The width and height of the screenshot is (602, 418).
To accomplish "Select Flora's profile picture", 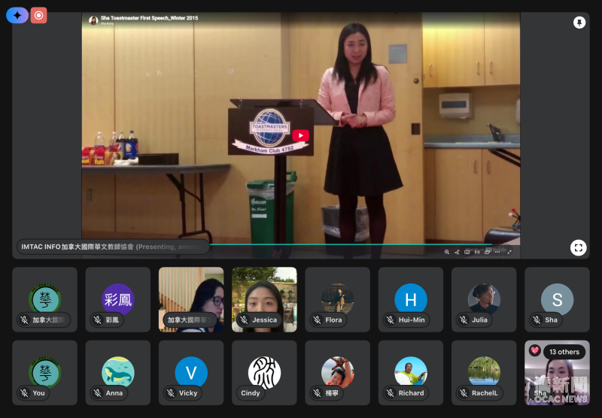I will (337, 299).
